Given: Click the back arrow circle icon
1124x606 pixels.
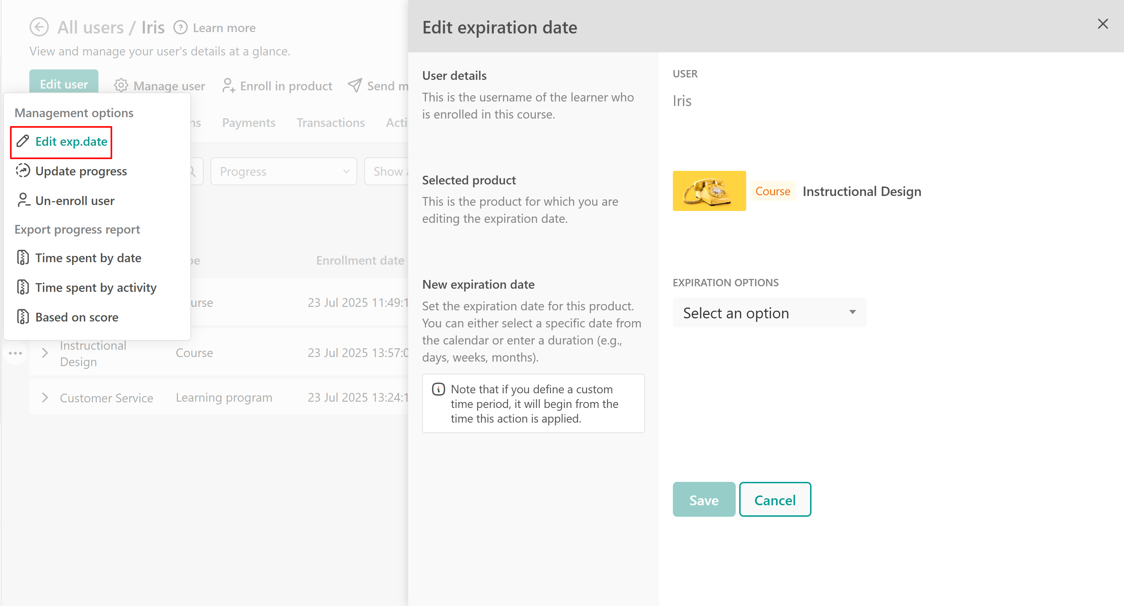Looking at the screenshot, I should [39, 27].
